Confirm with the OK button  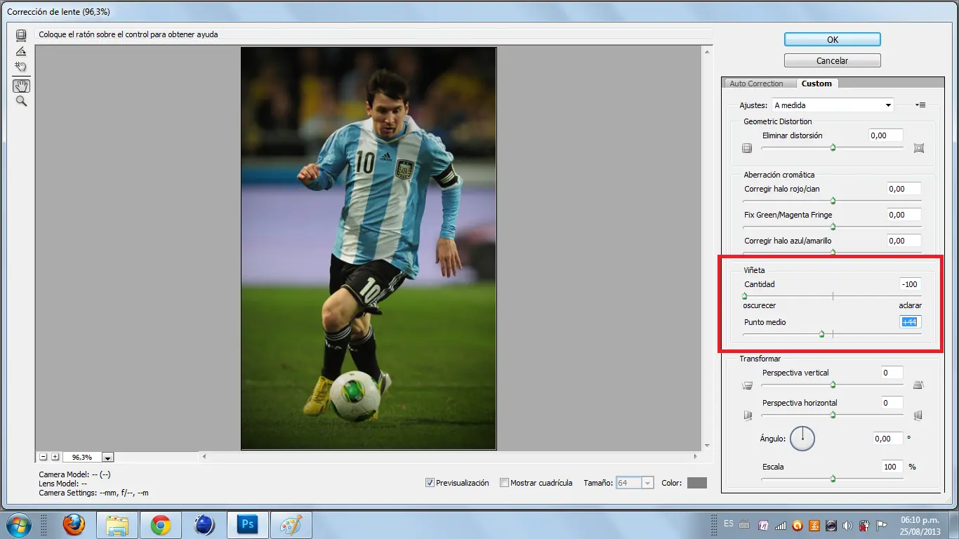point(833,40)
